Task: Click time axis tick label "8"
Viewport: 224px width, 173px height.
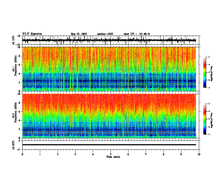Action: click(163, 154)
